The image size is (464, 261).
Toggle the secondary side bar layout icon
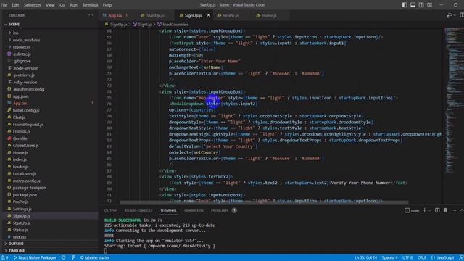click(421, 5)
